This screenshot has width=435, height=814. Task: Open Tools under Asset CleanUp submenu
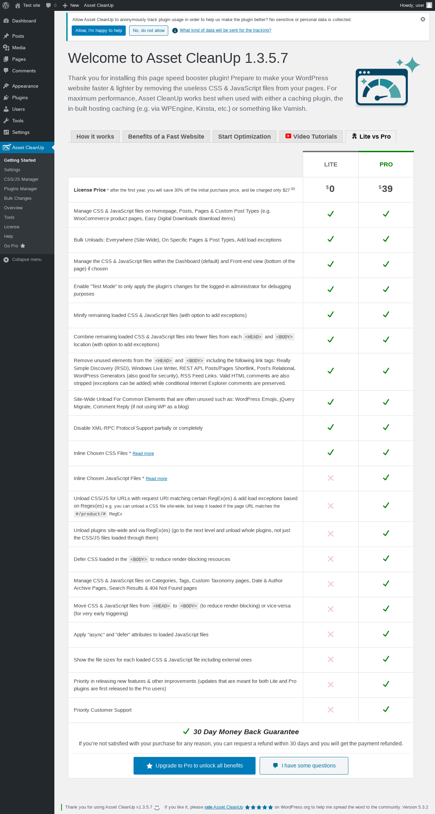9,217
